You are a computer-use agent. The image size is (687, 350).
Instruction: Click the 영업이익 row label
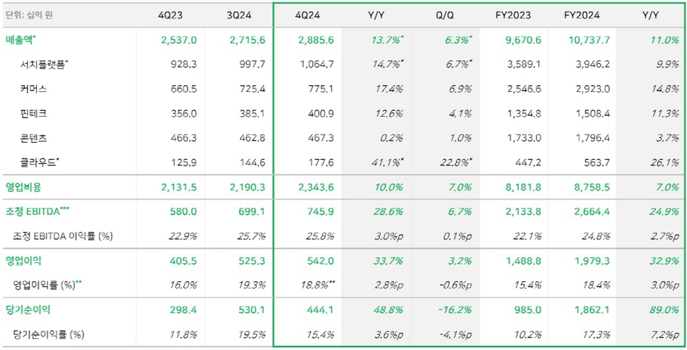point(23,261)
